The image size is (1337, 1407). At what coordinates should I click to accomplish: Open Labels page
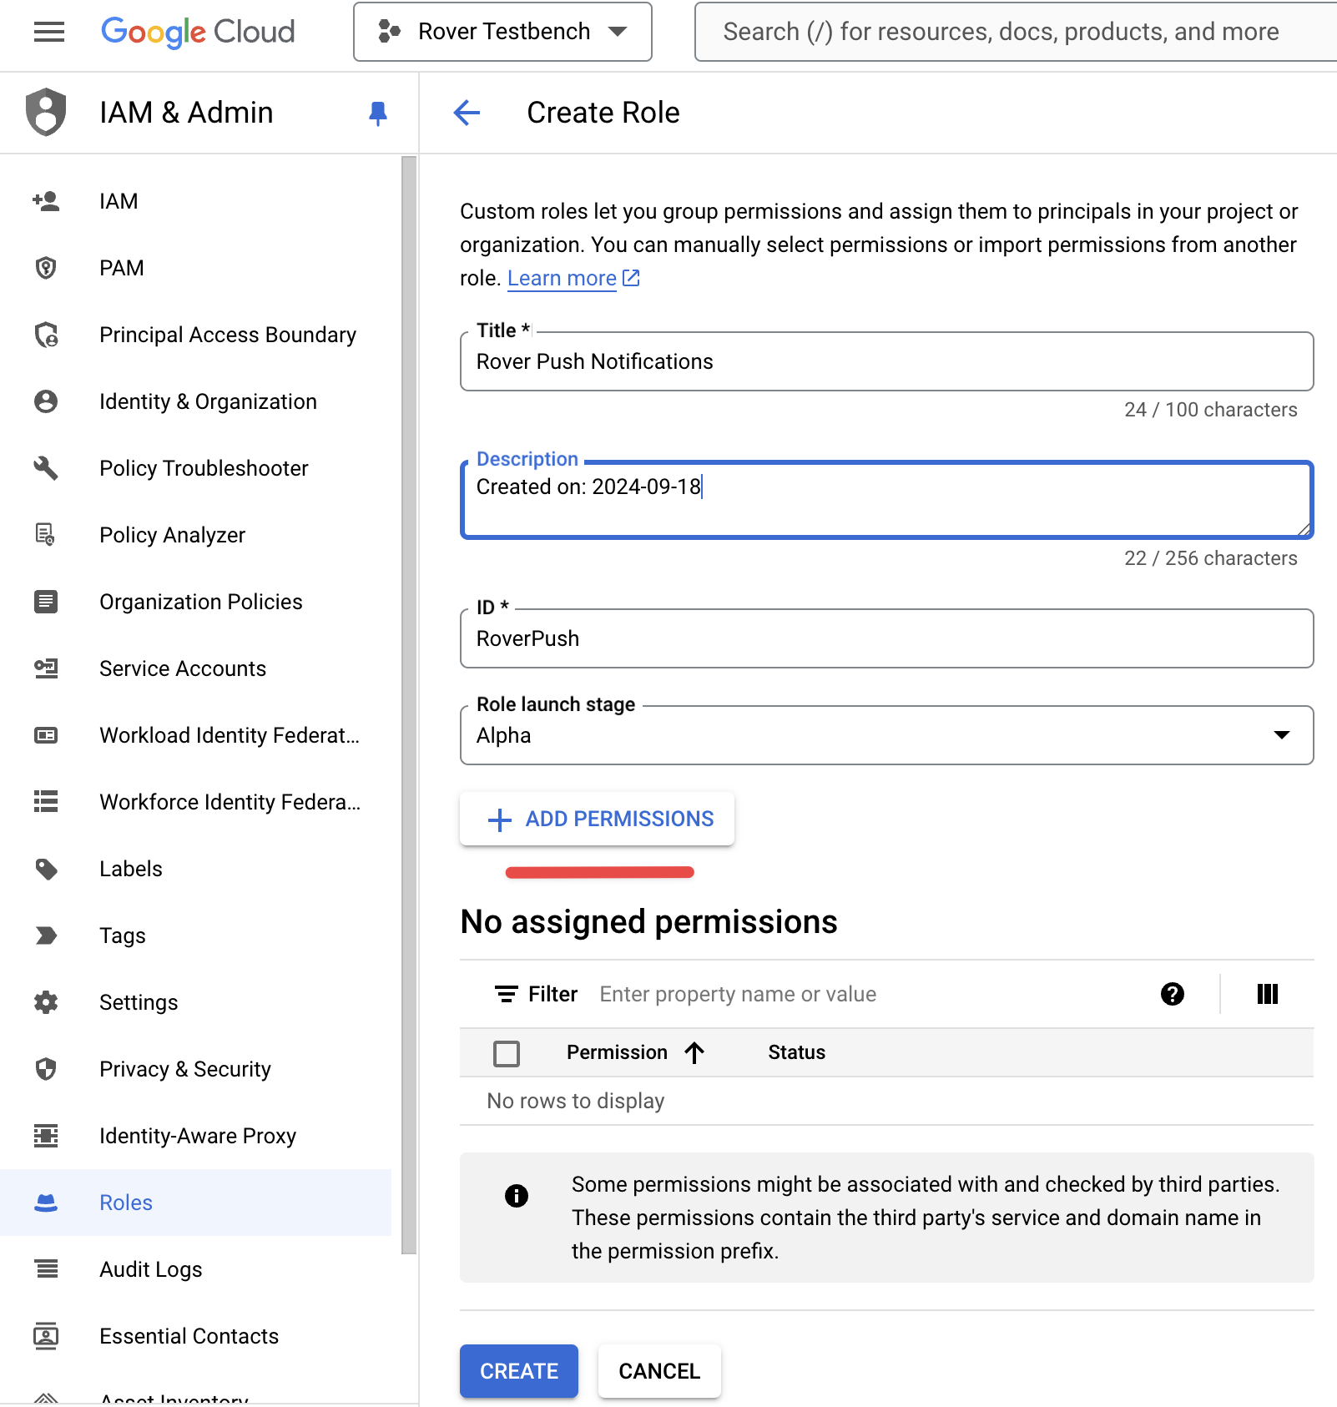point(131,869)
